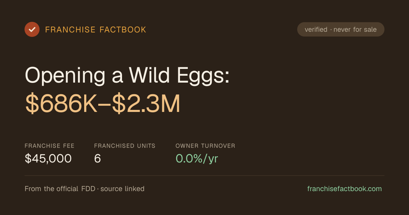409x215 pixels.
Task: Click the Wild Eggs name in headline
Action: (179, 75)
